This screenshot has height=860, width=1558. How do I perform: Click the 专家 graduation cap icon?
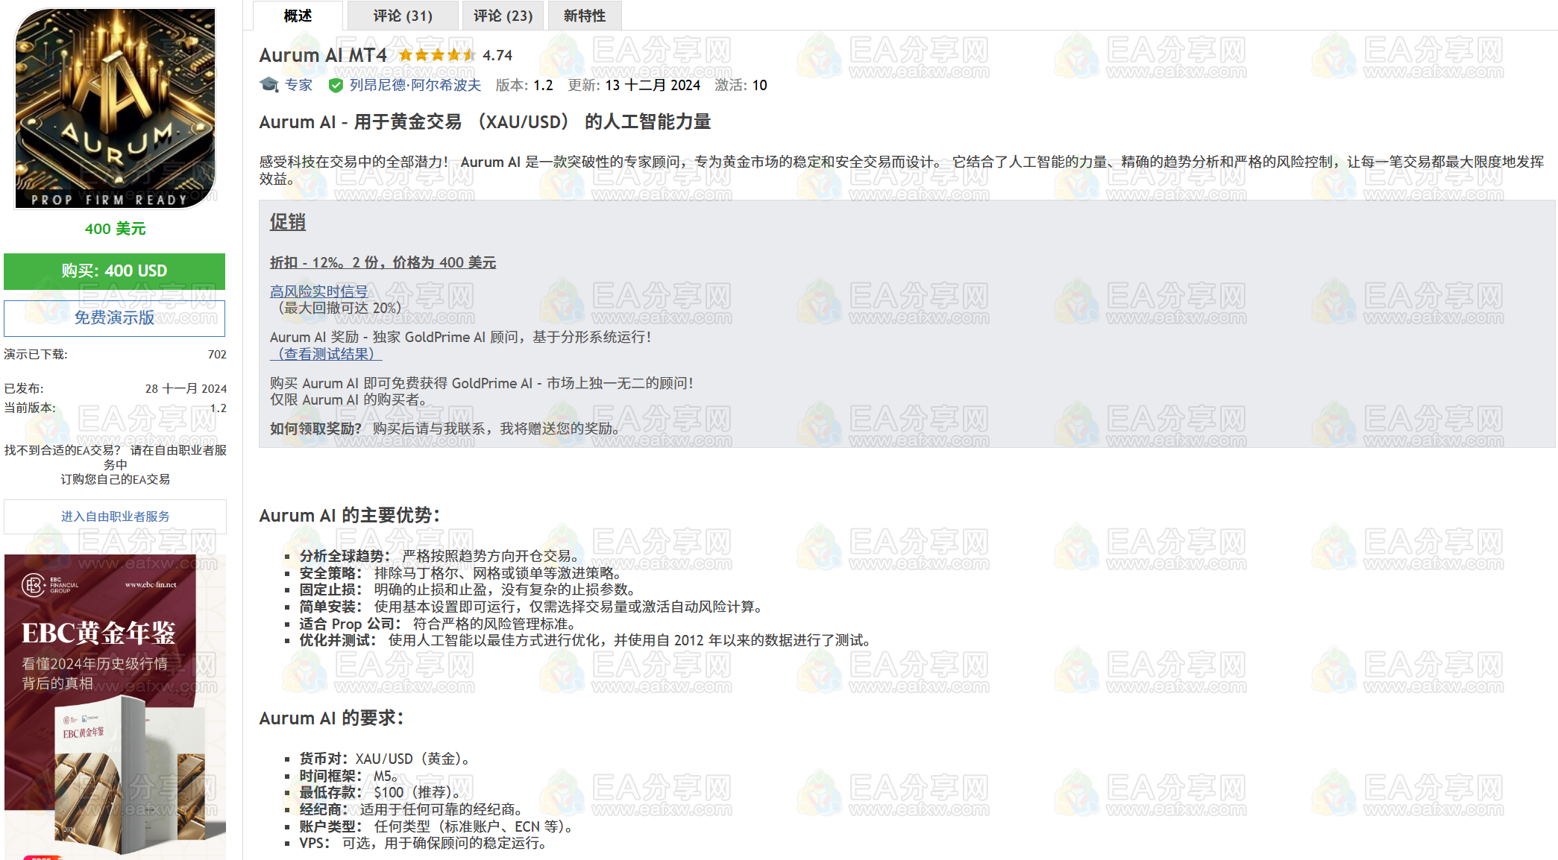pyautogui.click(x=269, y=85)
